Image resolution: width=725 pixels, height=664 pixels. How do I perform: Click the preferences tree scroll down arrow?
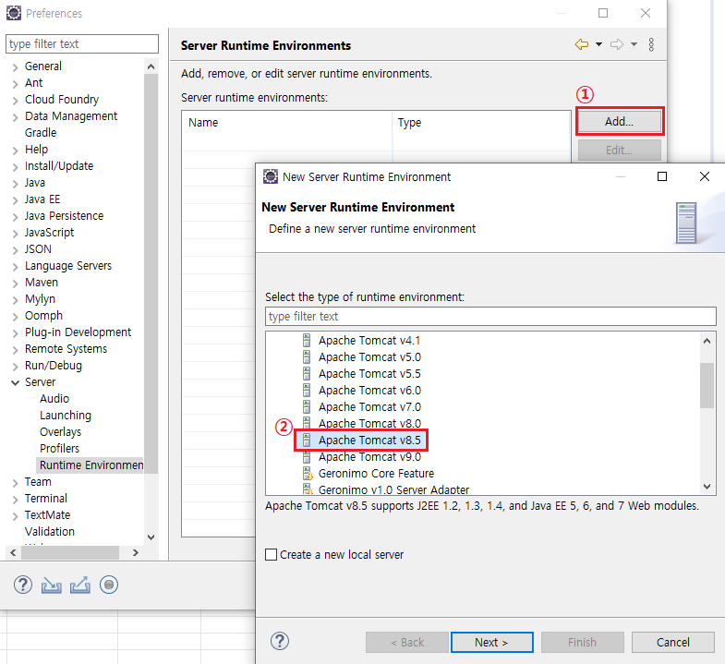point(151,537)
